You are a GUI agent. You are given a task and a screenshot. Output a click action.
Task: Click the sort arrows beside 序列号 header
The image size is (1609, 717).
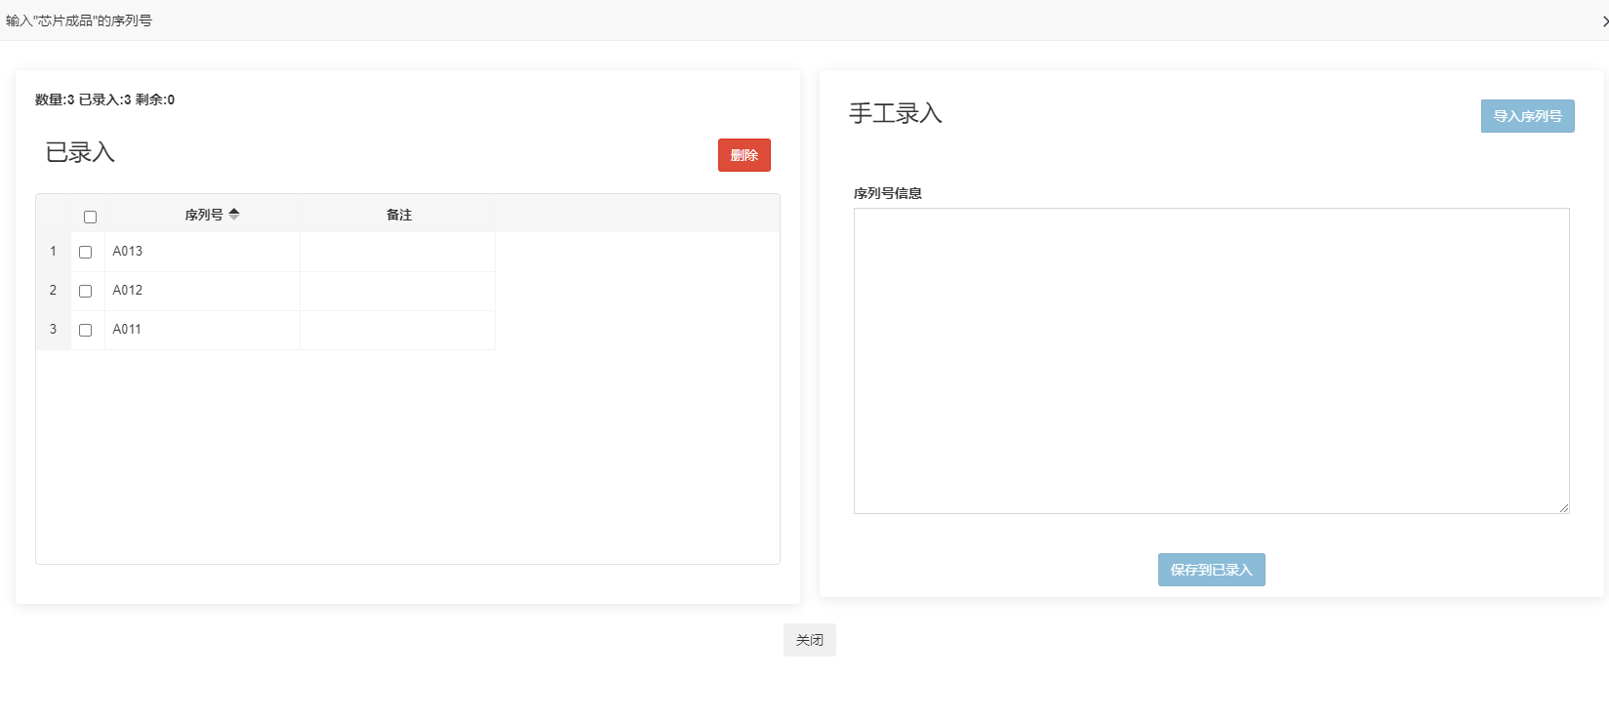coord(234,215)
